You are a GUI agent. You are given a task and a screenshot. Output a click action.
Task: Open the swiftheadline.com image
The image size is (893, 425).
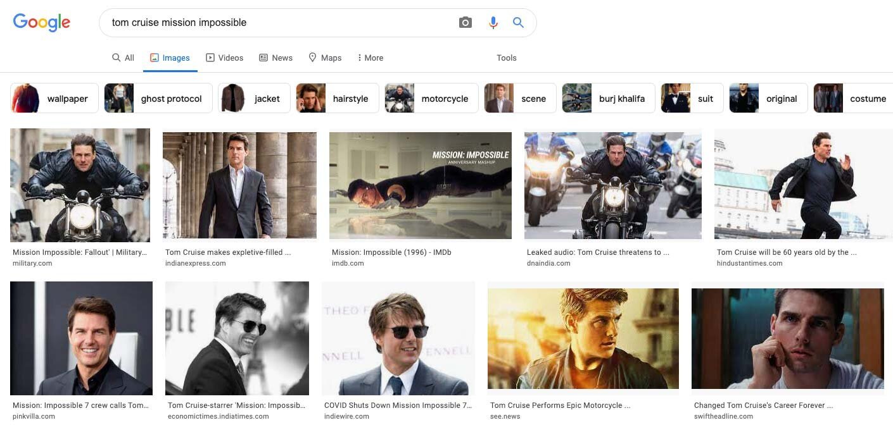click(x=788, y=338)
